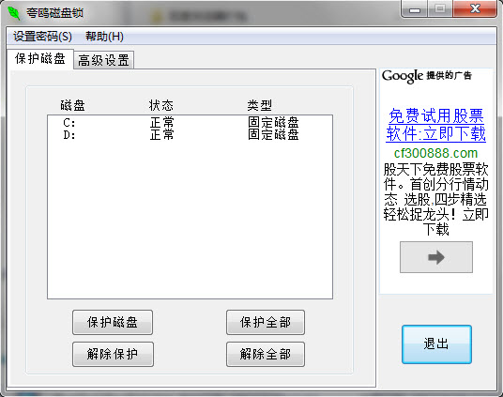Image resolution: width=503 pixels, height=397 pixels.
Task: Close the 夸鸥磁盘锁 window
Action: click(475, 9)
